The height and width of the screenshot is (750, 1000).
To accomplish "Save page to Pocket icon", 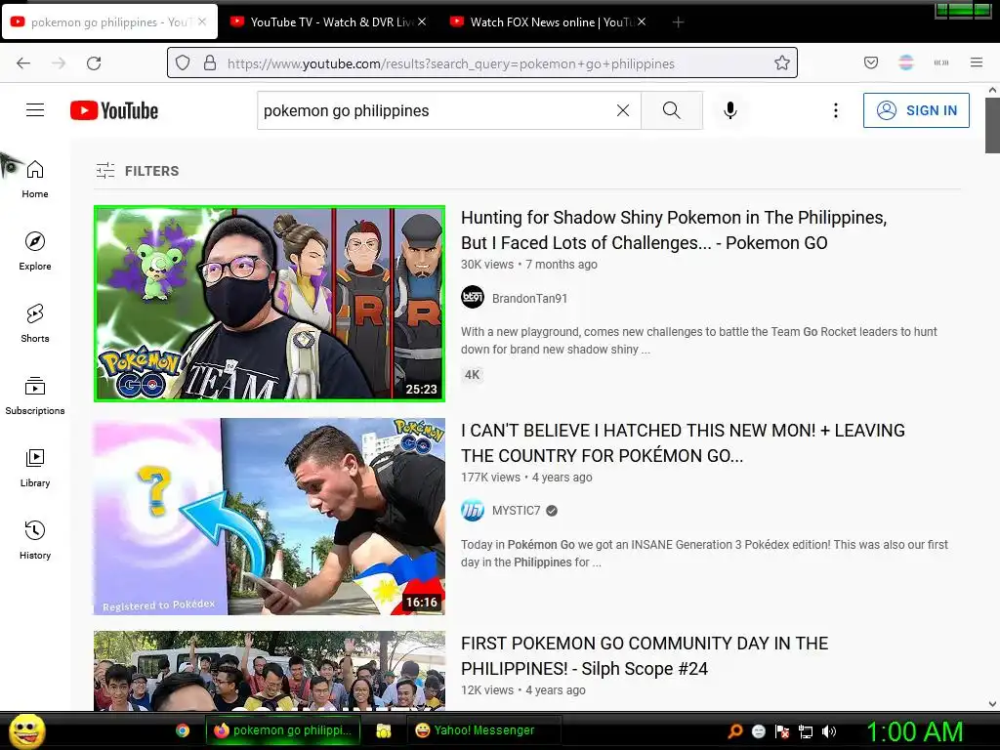I will click(871, 62).
